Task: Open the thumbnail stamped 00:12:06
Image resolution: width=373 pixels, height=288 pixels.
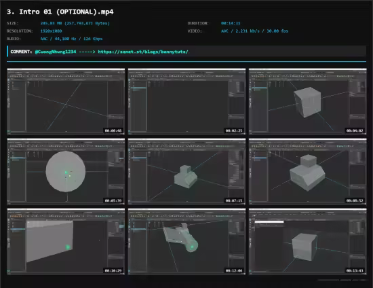Action: click(x=186, y=242)
